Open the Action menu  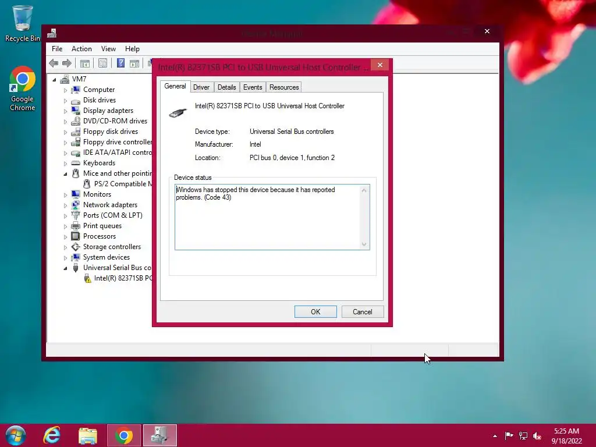pyautogui.click(x=81, y=49)
